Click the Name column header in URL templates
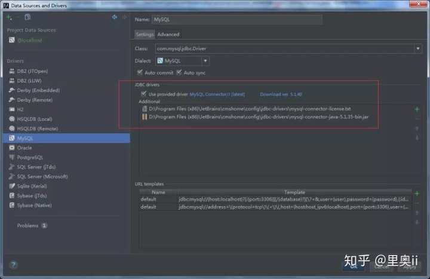Screen dimensions: 430x279 pos(158,192)
